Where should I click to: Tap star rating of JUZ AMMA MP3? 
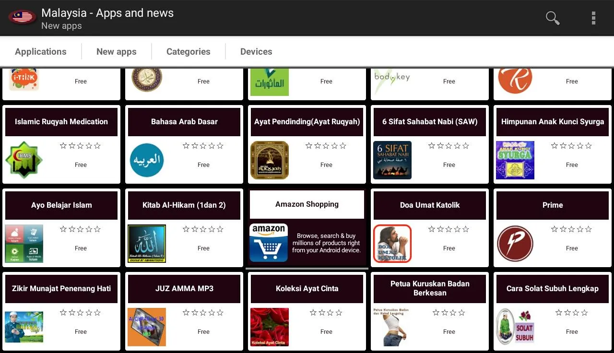point(203,313)
